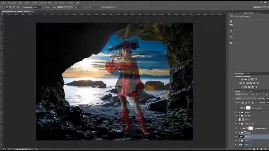269x151 pixels.
Task: Select the Add to Selection mode icon
Action: 11,8
